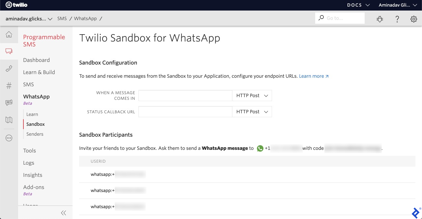Viewport: 422px width, 219px height.
Task: Open HTTP Post dropdown for status callback
Action: [252, 112]
